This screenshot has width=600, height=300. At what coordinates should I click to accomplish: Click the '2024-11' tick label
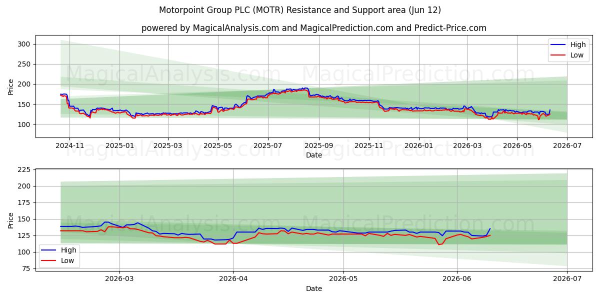(69, 145)
